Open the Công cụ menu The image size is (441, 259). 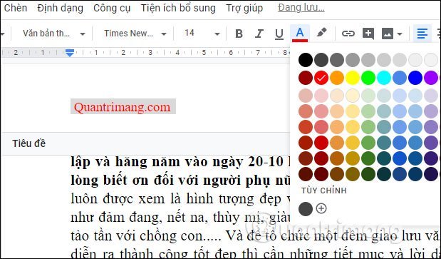pyautogui.click(x=112, y=8)
